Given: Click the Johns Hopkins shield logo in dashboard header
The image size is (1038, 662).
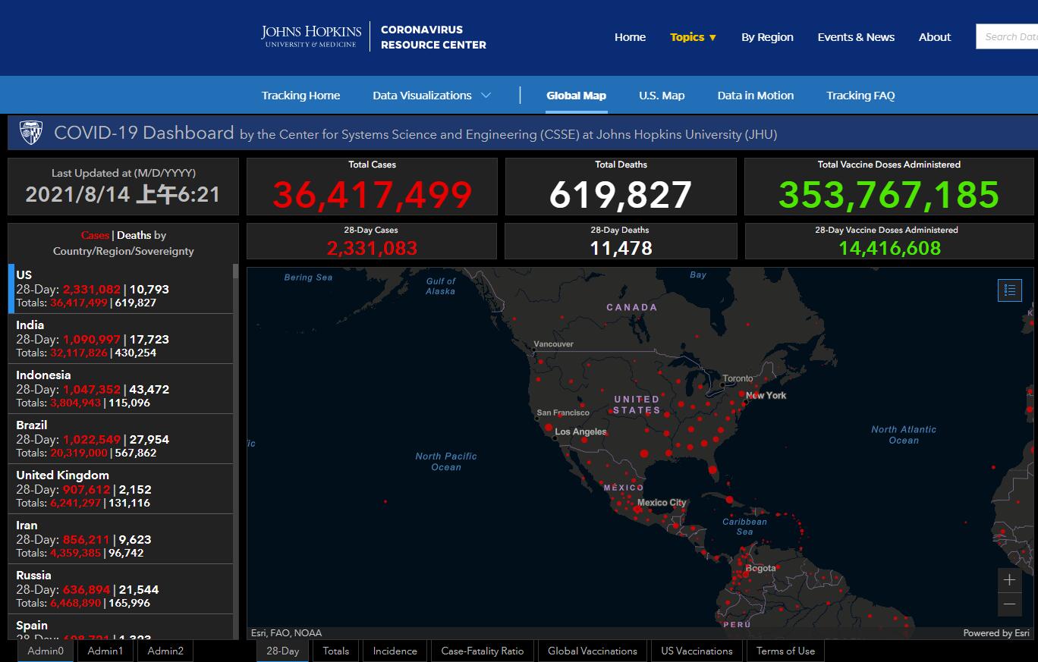Looking at the screenshot, I should point(31,133).
